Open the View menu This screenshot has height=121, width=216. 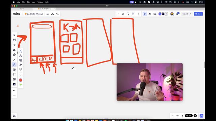[x=33, y=2]
